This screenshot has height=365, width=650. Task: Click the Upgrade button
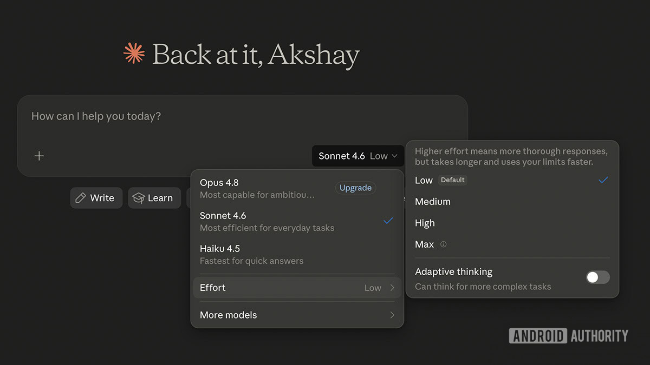click(x=355, y=188)
